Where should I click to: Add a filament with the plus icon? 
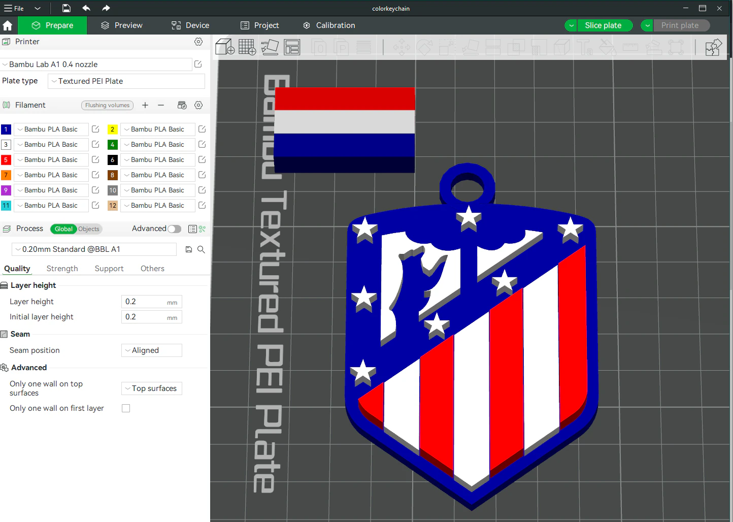coord(145,105)
